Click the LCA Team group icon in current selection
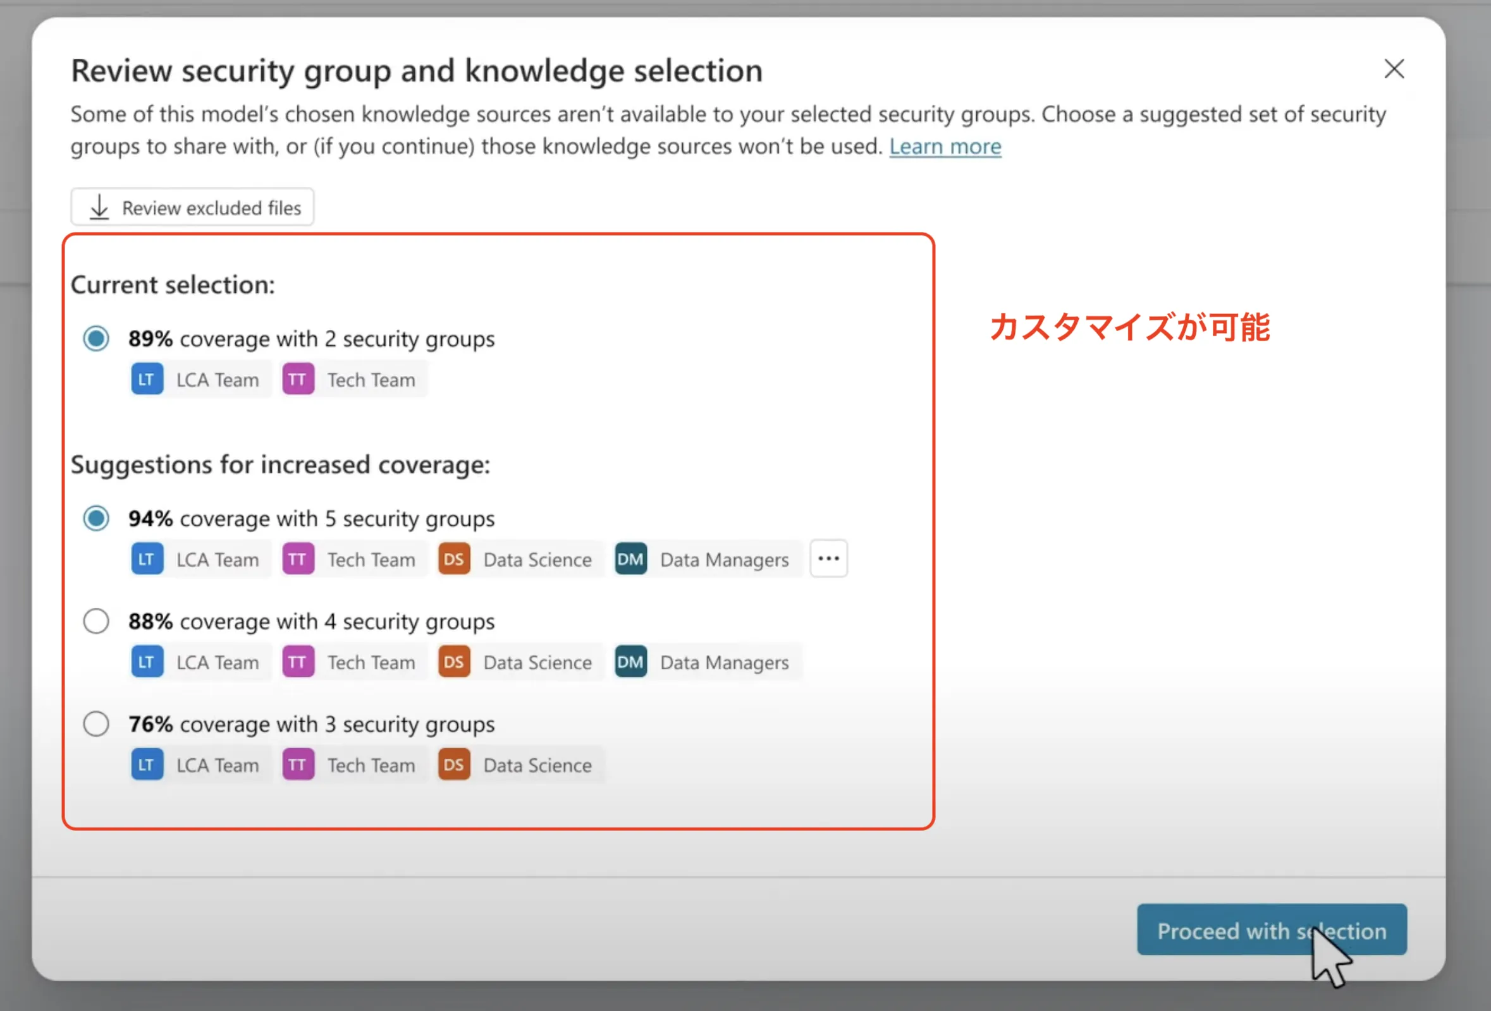This screenshot has width=1491, height=1011. pyautogui.click(x=147, y=379)
